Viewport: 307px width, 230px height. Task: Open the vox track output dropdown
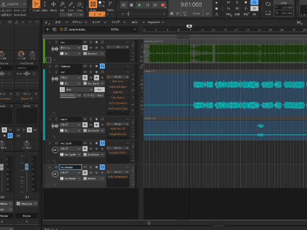[93, 83]
